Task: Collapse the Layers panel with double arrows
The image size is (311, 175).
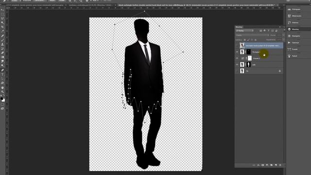Action: click(280, 27)
